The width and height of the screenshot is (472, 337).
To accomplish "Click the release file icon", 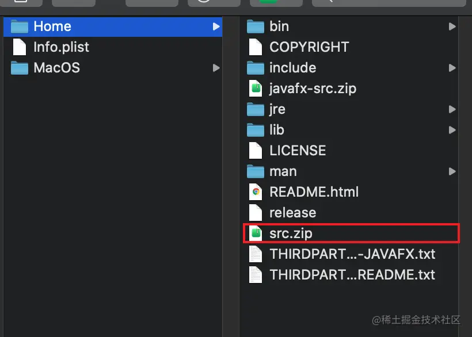I will (255, 213).
